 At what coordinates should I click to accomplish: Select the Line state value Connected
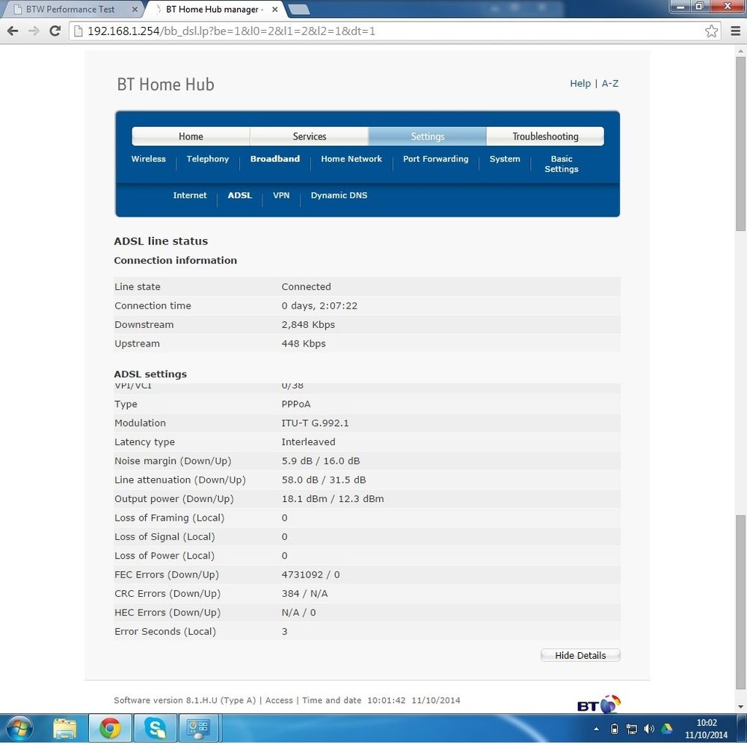point(306,287)
